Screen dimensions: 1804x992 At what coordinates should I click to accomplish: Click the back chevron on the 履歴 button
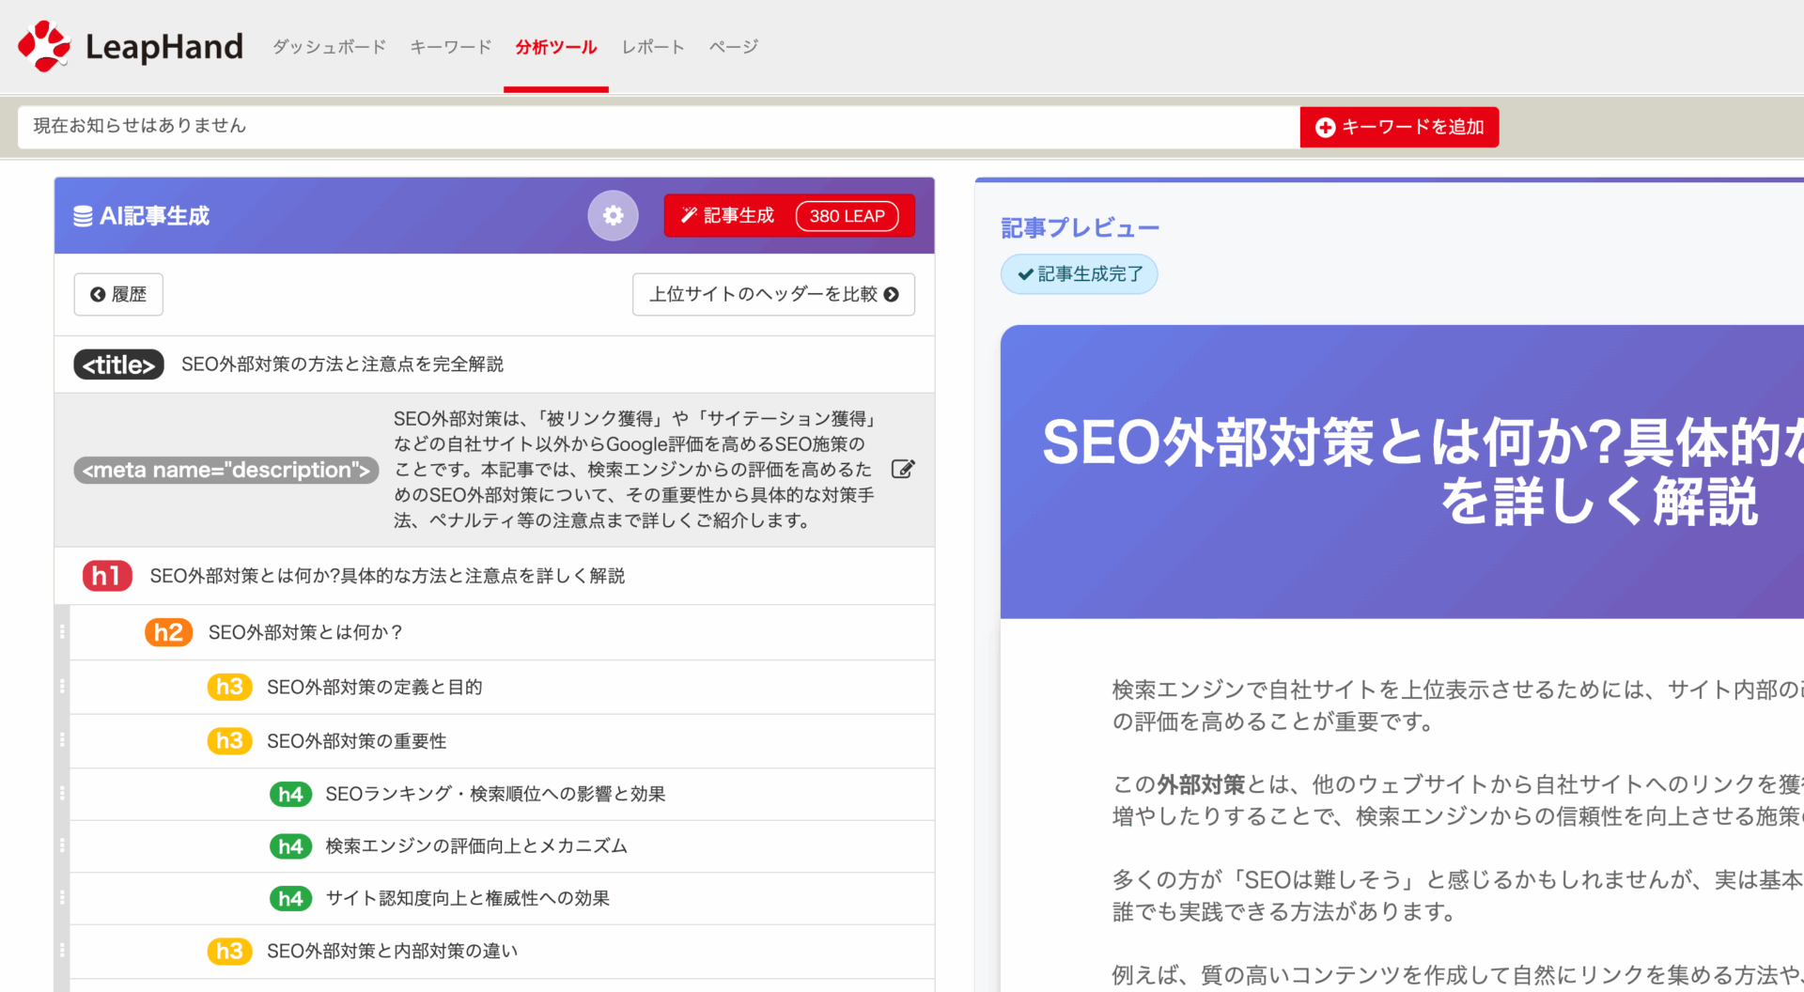[99, 294]
